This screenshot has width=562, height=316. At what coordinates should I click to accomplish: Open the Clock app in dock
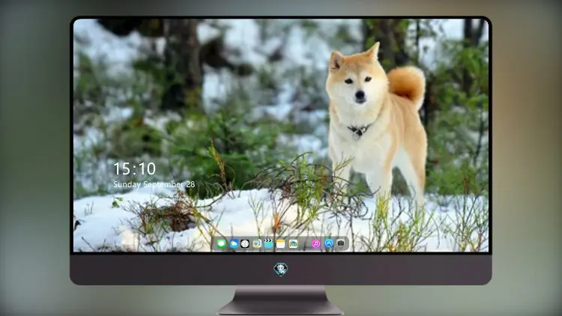[245, 244]
